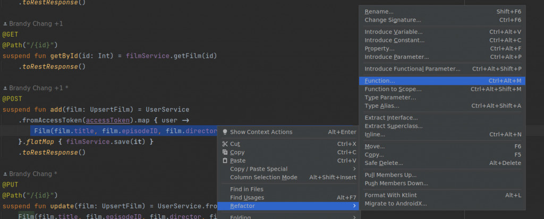Expand the Folding submenu arrow
544x219 pixels.
(354, 217)
